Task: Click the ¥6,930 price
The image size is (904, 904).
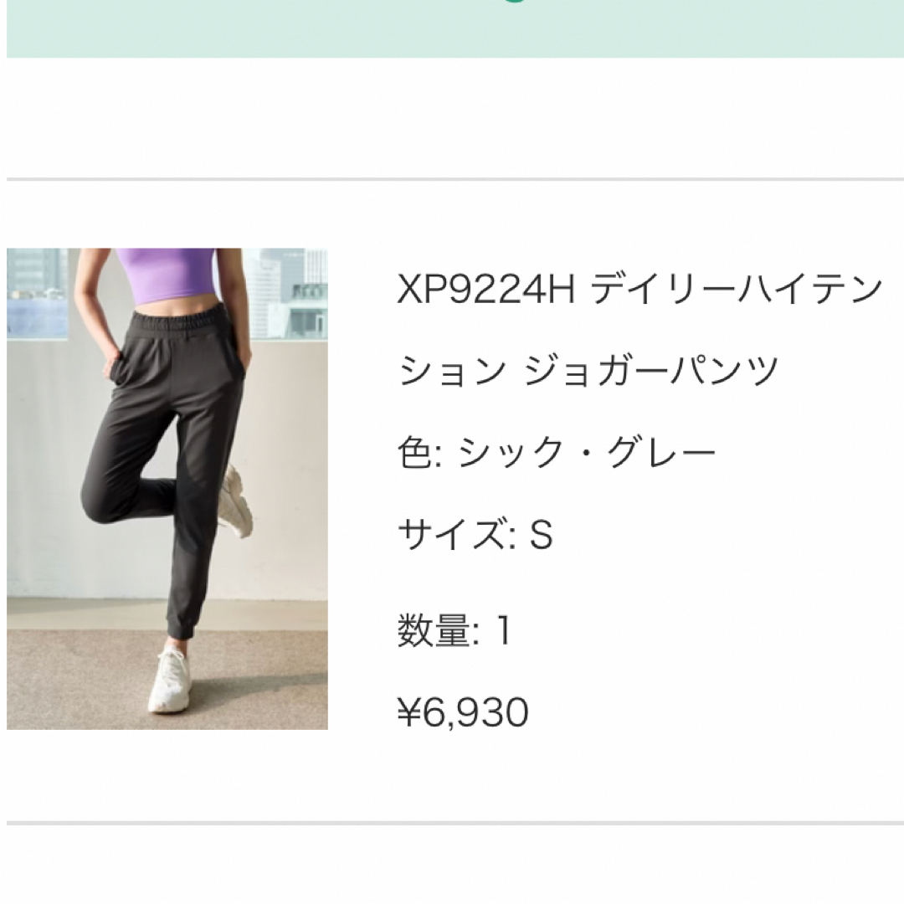Action: tap(463, 711)
